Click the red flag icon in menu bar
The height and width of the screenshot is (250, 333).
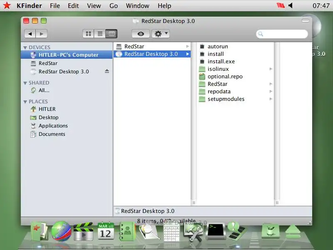(281, 5)
